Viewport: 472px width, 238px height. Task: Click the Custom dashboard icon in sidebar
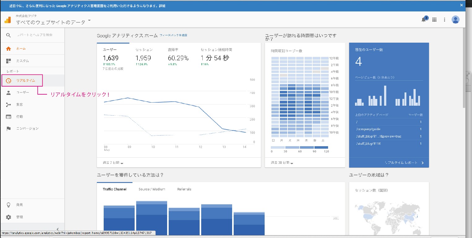pyautogui.click(x=8, y=61)
